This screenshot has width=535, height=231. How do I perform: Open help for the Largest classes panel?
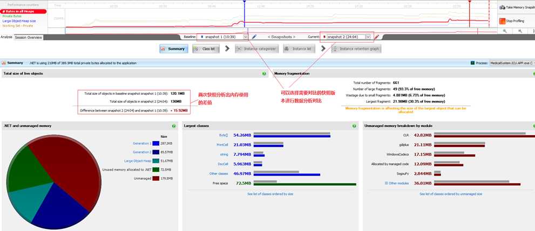354,126
